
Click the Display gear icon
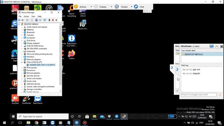pos(96,7)
